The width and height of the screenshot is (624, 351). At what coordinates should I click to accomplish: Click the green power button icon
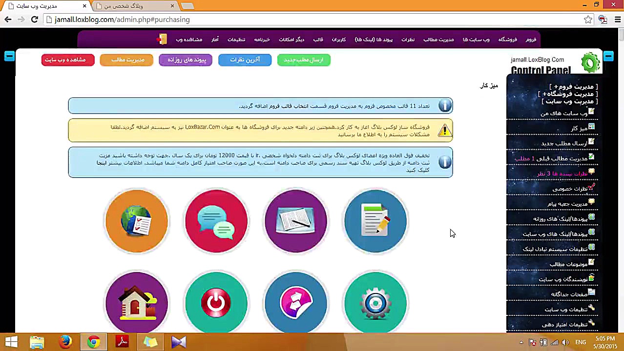[216, 301]
